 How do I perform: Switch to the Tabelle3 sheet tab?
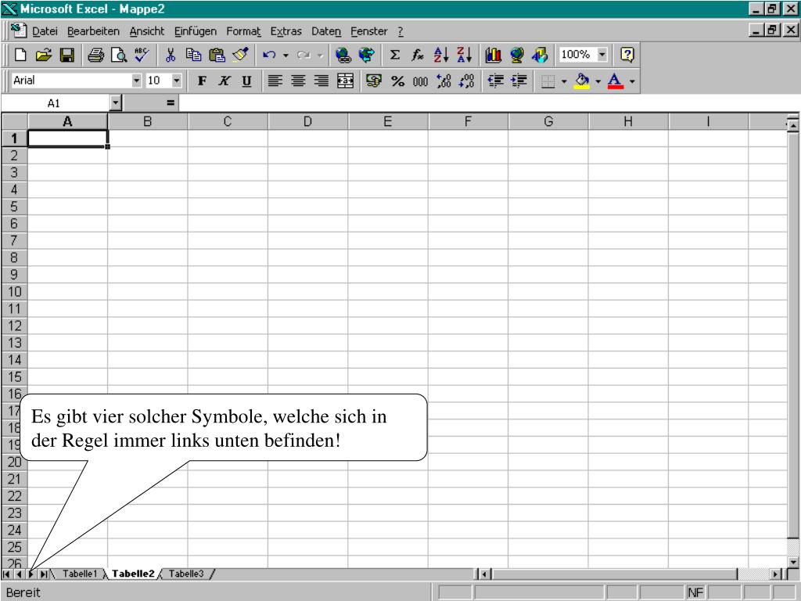tap(186, 574)
